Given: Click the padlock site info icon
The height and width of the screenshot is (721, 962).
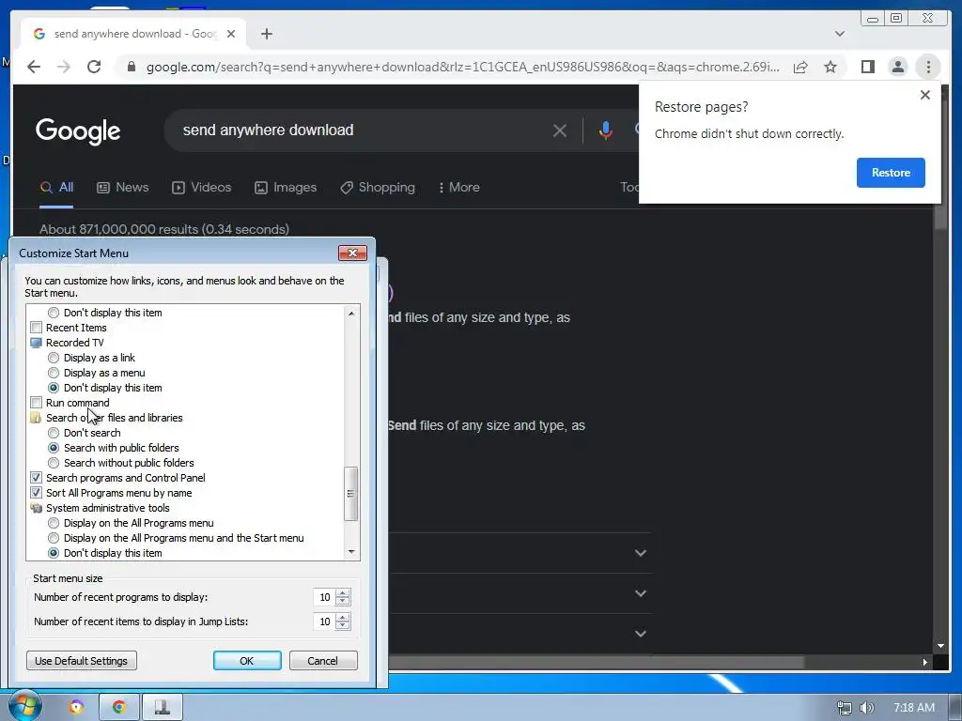Looking at the screenshot, I should [131, 67].
